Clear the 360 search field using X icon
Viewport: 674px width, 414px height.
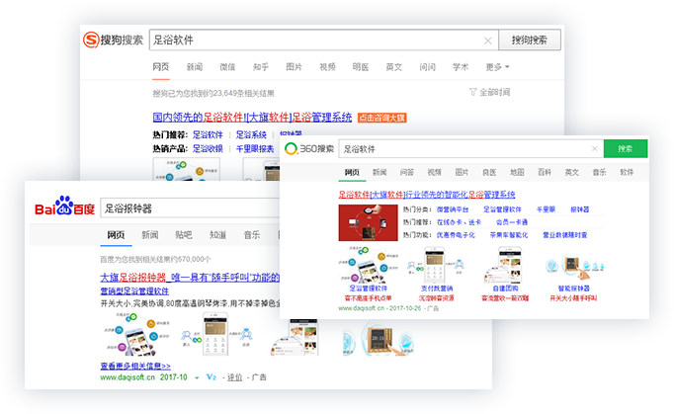coord(593,149)
